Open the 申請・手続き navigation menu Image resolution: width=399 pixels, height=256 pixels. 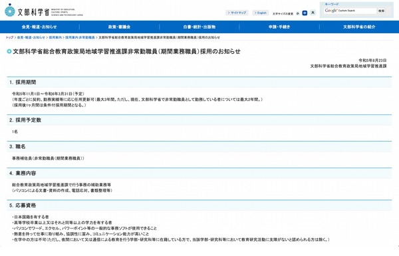coord(279,27)
